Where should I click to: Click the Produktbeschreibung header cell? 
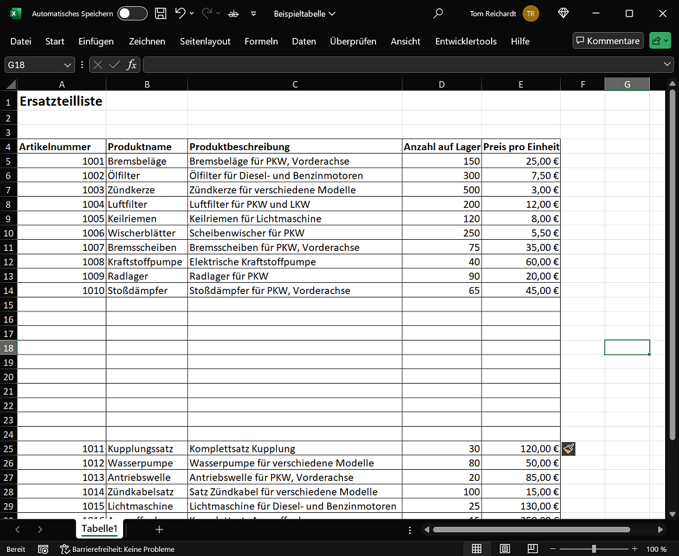pos(295,147)
